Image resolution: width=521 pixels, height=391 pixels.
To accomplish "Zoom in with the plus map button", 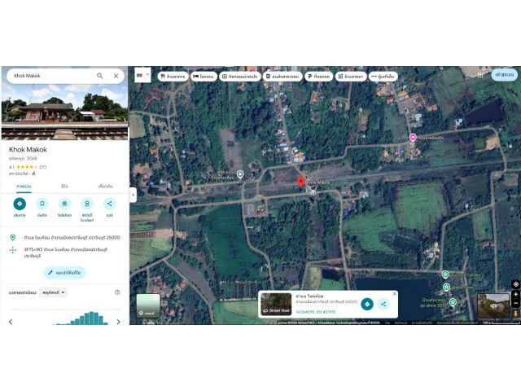I will [515, 294].
